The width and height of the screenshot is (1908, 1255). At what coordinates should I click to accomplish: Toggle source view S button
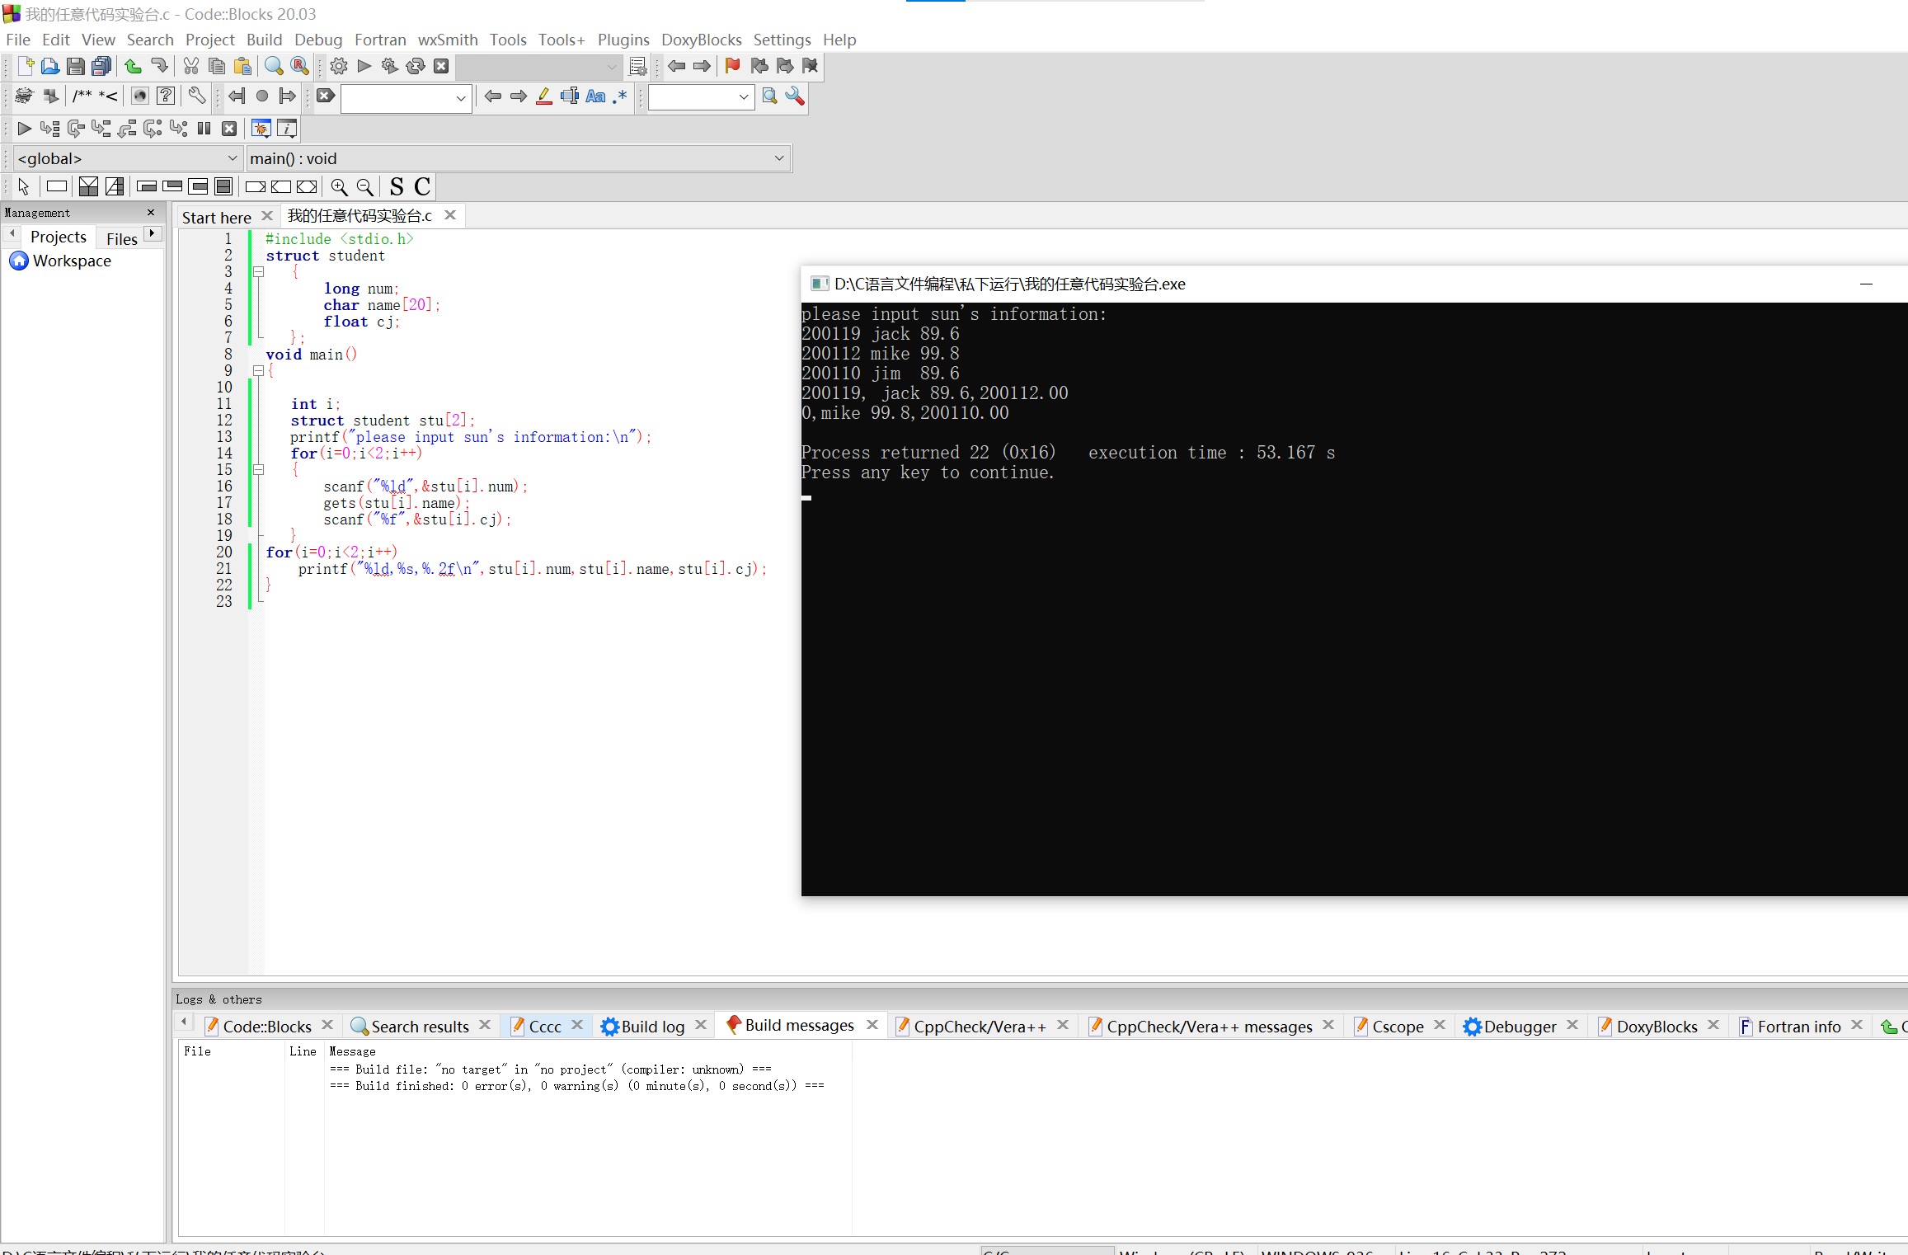click(x=397, y=187)
